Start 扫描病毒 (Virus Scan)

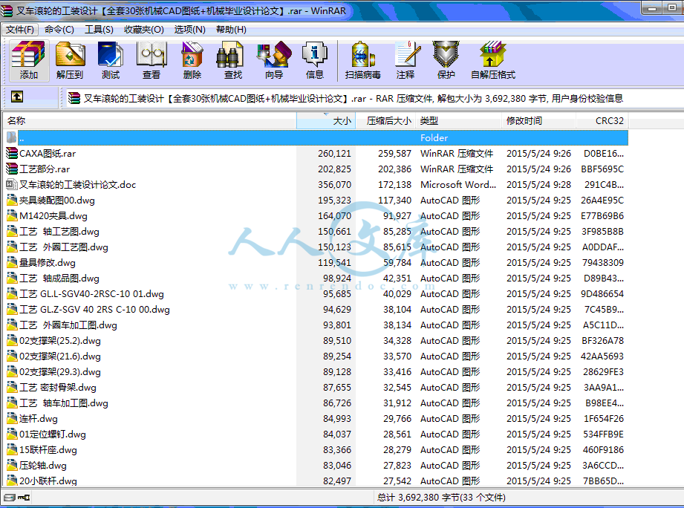pyautogui.click(x=363, y=60)
